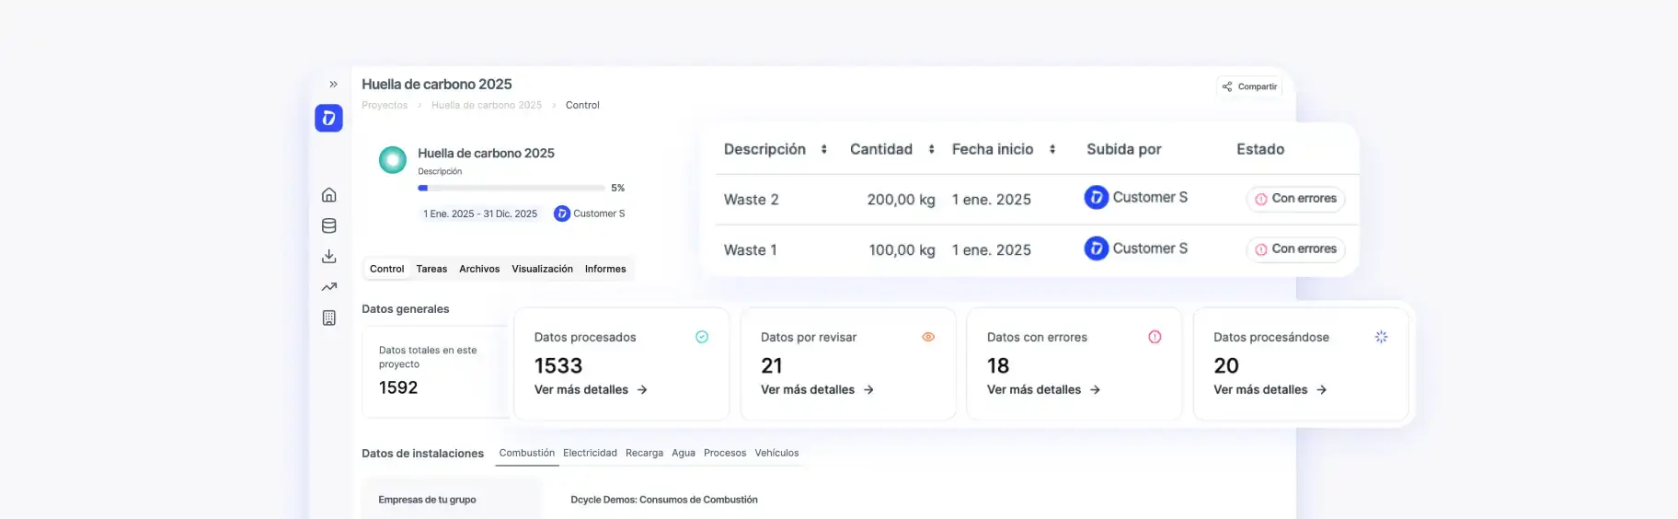The image size is (1678, 519).
Task: Switch to the Informes tab
Action: [x=605, y=269]
